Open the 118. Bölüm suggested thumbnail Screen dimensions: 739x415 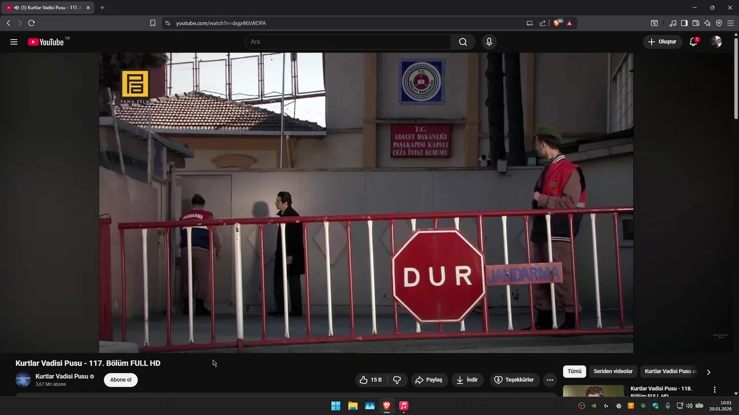(x=594, y=391)
